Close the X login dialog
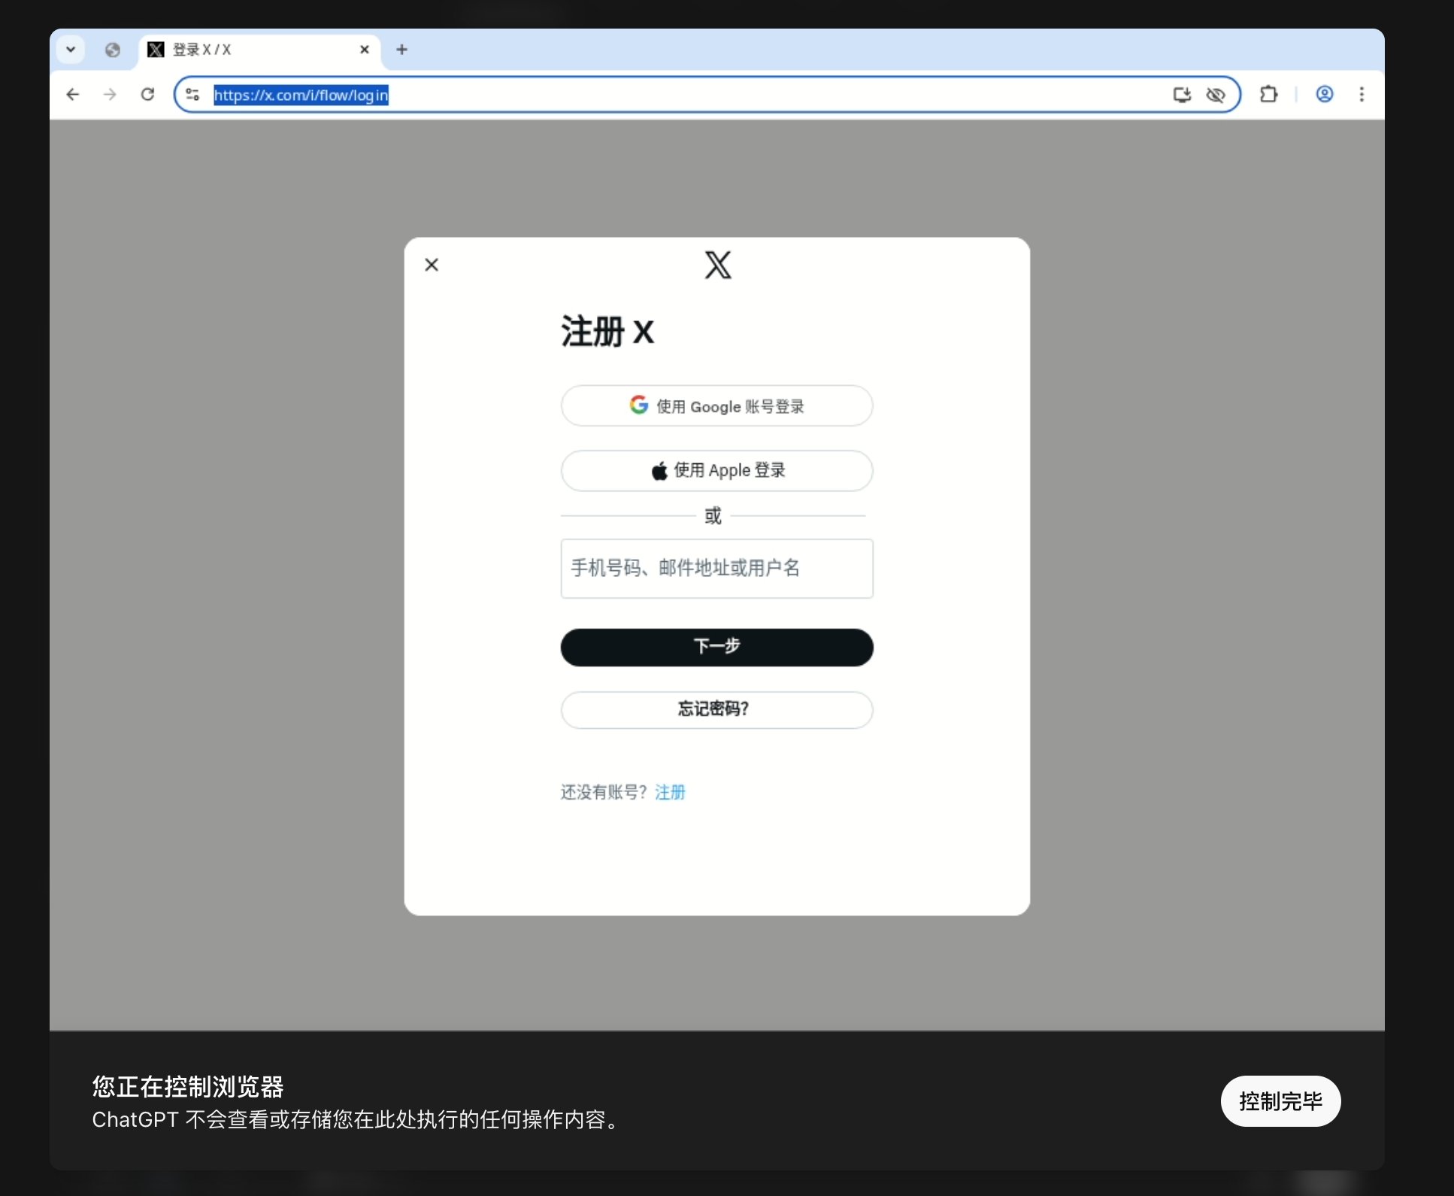The image size is (1454, 1196). [x=432, y=265]
